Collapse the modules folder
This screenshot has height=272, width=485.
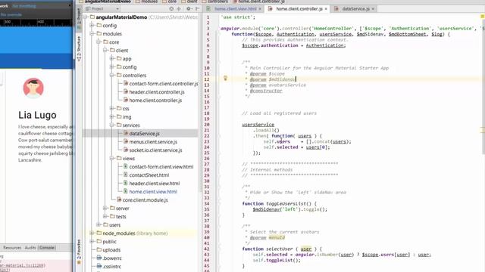[x=92, y=34]
